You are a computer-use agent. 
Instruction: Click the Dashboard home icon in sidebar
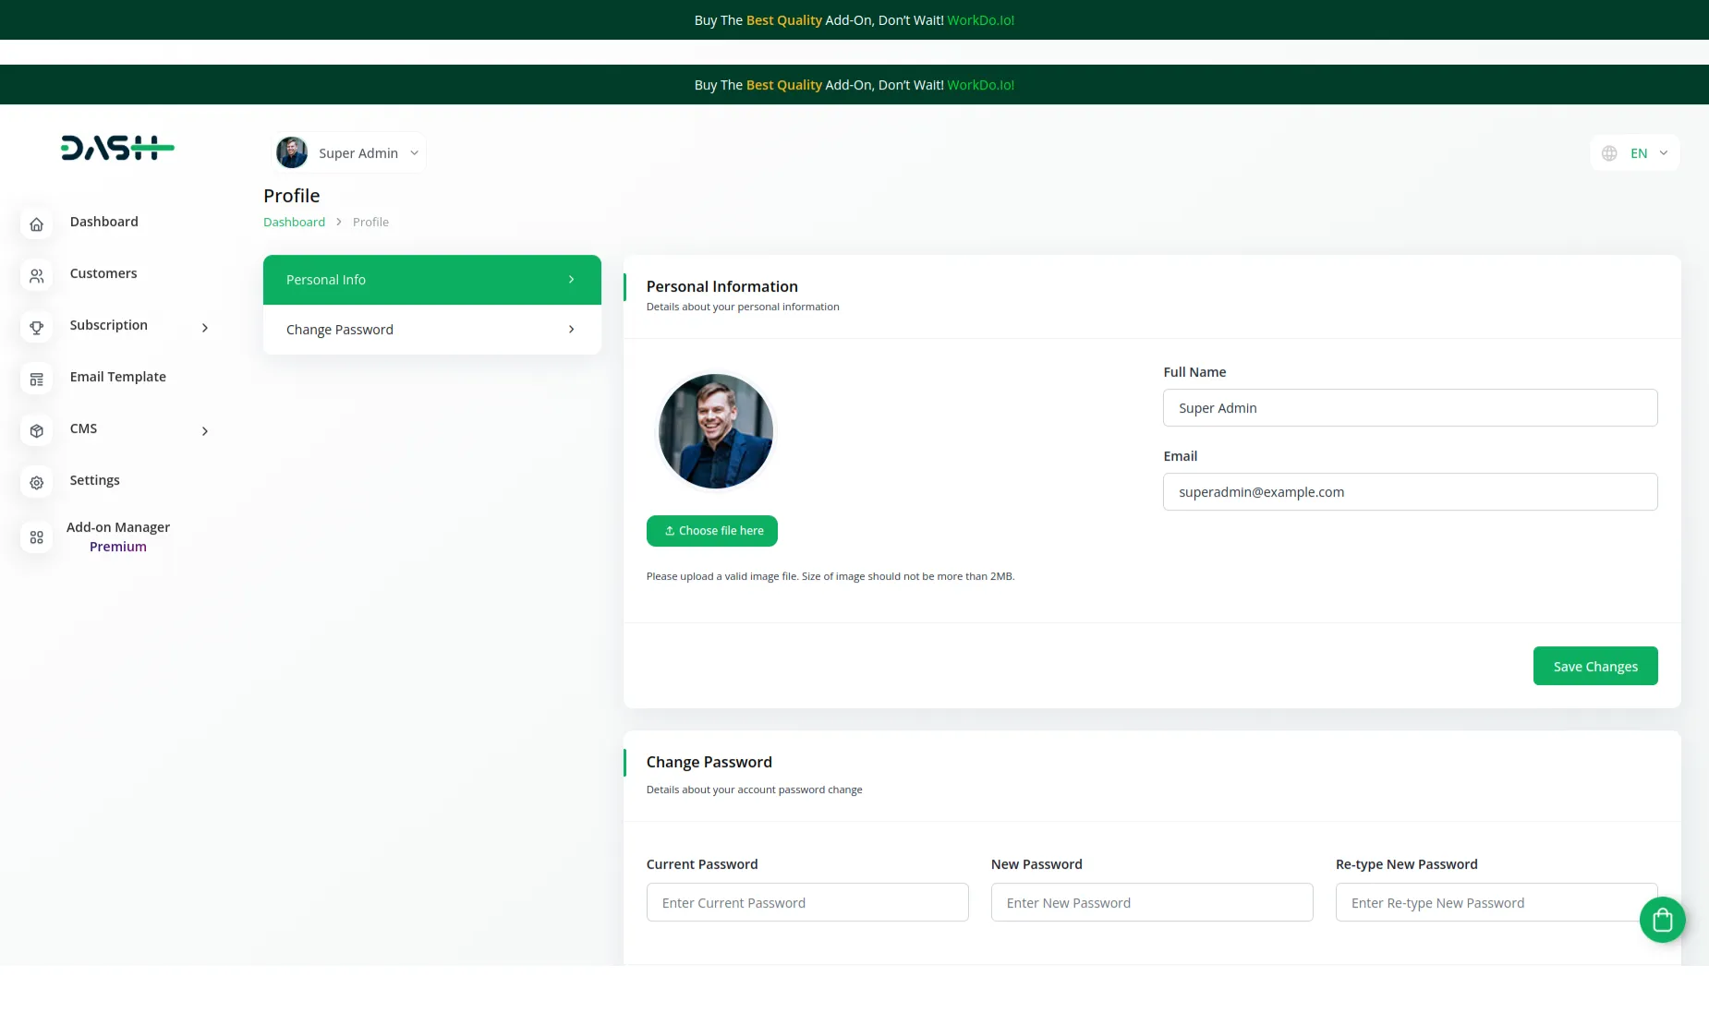pos(37,224)
